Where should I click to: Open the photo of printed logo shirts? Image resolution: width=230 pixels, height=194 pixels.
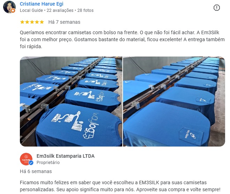coord(71,101)
